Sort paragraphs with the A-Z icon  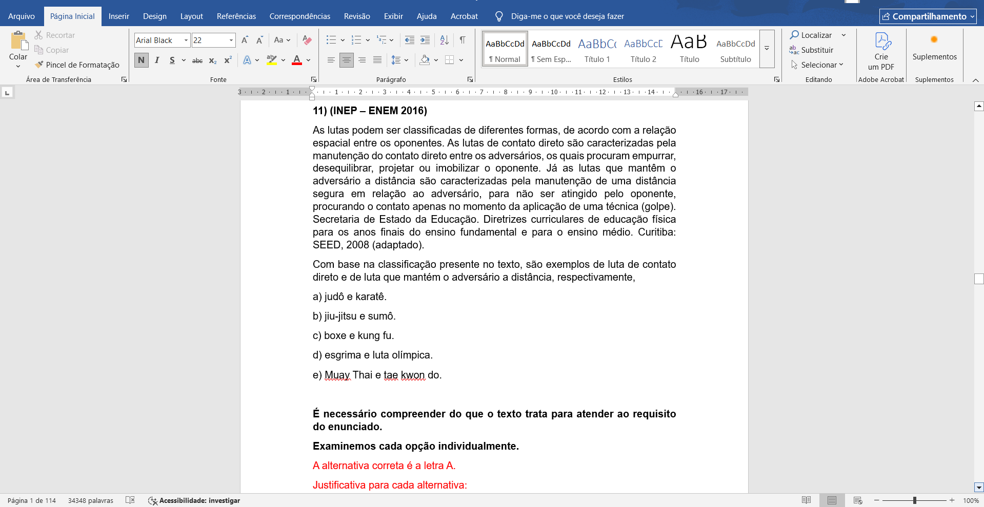445,40
